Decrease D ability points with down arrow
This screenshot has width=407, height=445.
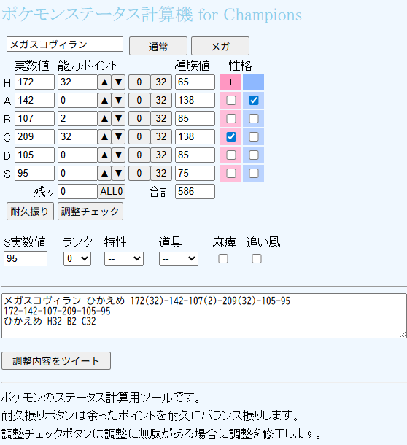point(118,155)
